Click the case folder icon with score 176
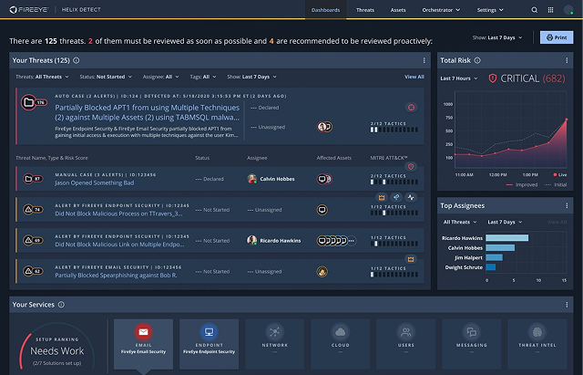This screenshot has width=583, height=375. (x=28, y=102)
